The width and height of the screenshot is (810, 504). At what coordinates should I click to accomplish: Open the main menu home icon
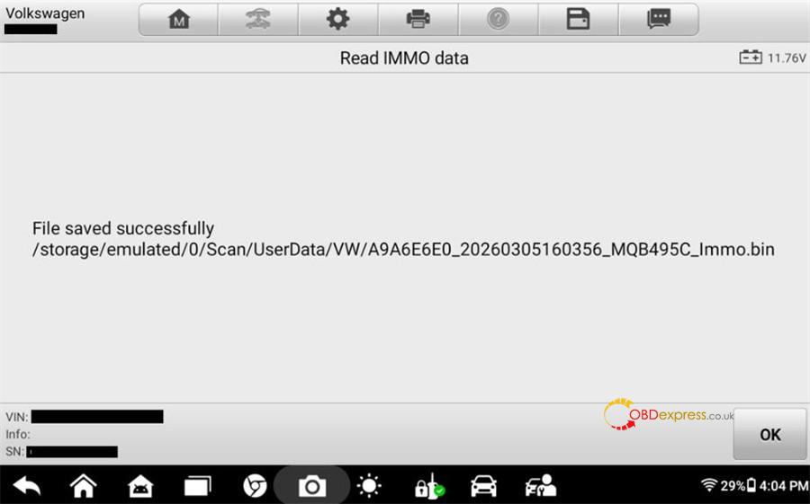(x=179, y=20)
